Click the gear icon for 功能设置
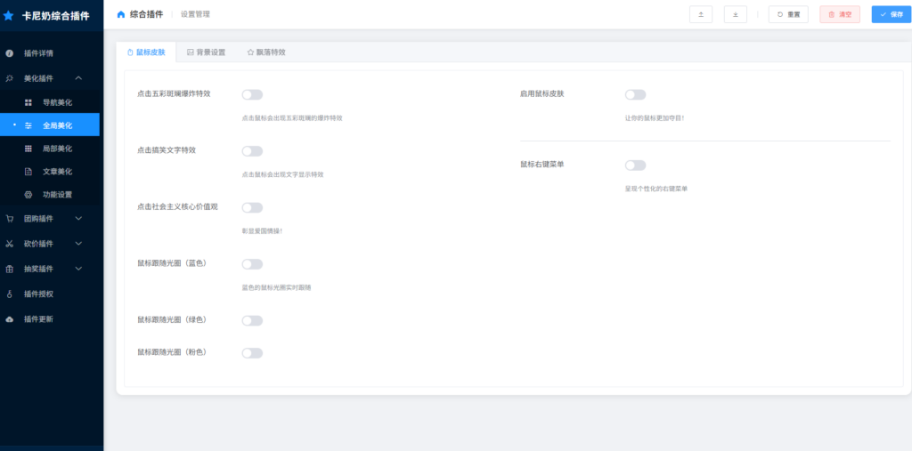 [28, 194]
